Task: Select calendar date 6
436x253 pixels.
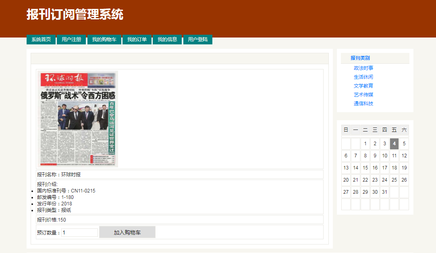Action: point(346,156)
